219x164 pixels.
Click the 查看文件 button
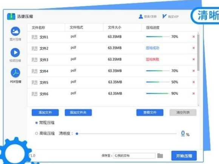(150, 113)
